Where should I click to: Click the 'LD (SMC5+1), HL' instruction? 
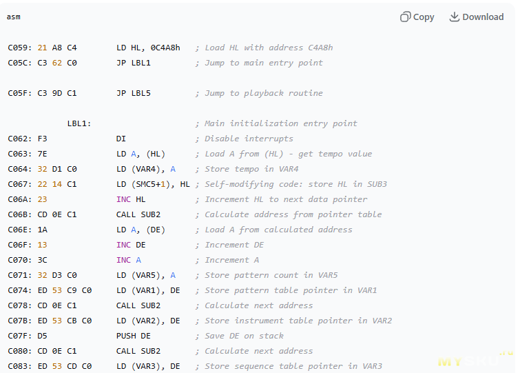[153, 184]
